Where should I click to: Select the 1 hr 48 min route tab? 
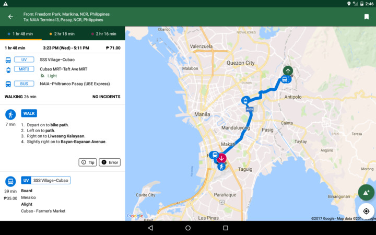[20, 34]
